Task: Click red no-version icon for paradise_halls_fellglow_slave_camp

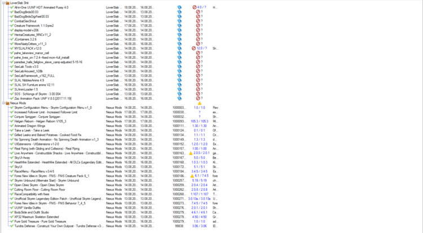Action: tap(198, 62)
